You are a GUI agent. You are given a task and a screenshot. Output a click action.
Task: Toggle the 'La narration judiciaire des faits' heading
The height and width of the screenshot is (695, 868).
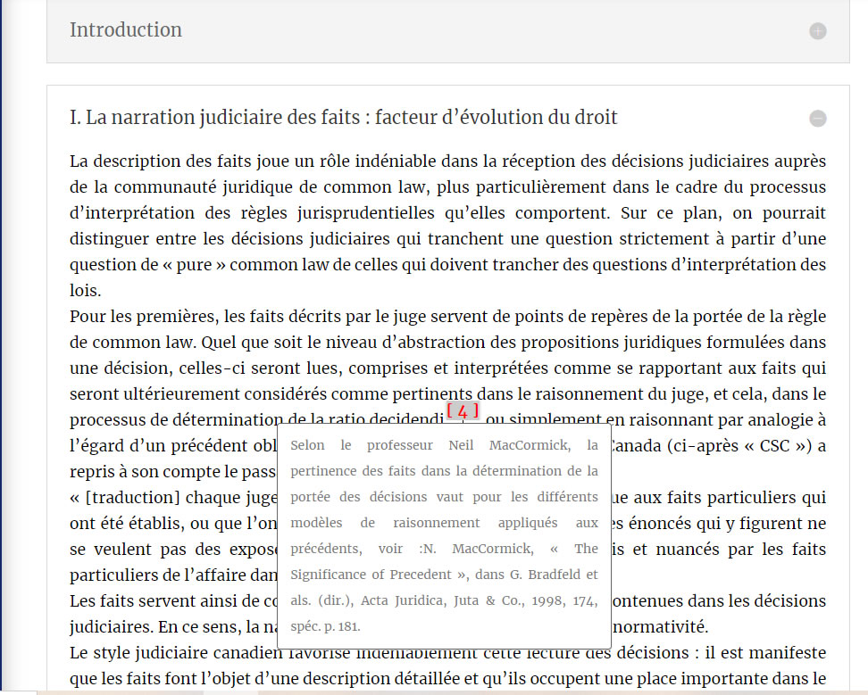point(344,118)
